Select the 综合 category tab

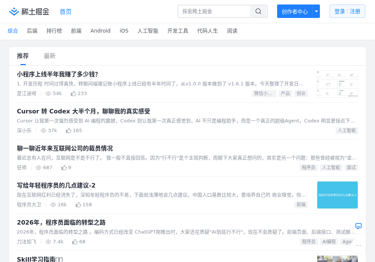[x=13, y=31]
